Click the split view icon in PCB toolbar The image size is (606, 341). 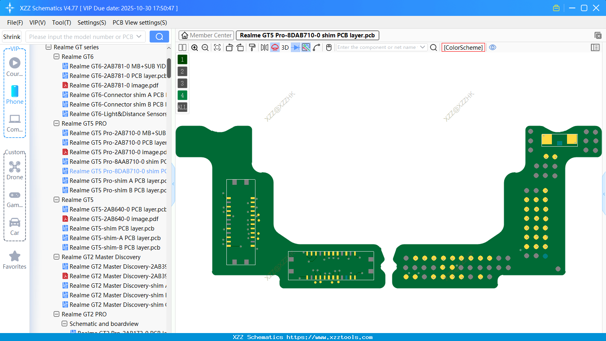point(183,48)
